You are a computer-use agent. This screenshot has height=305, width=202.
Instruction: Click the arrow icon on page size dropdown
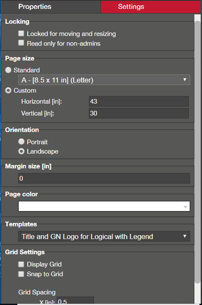coord(185,80)
